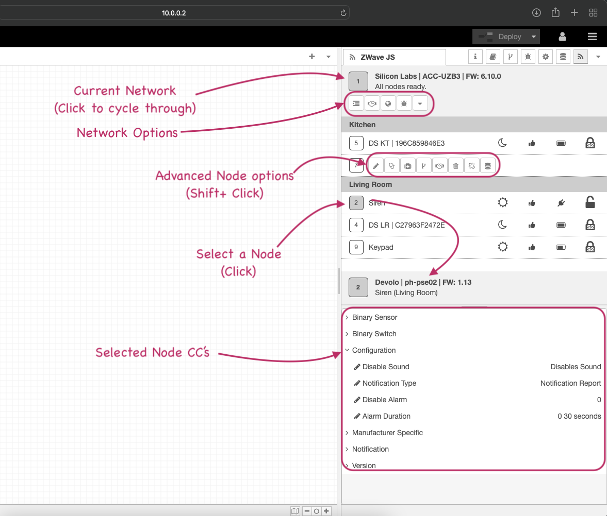This screenshot has width=607, height=516.
Task: Open the browser tab overview grid
Action: [593, 13]
